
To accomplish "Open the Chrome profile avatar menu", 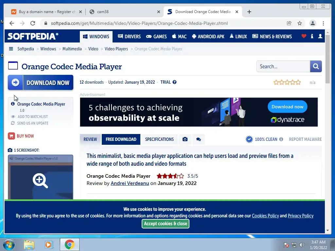I will [312, 23].
